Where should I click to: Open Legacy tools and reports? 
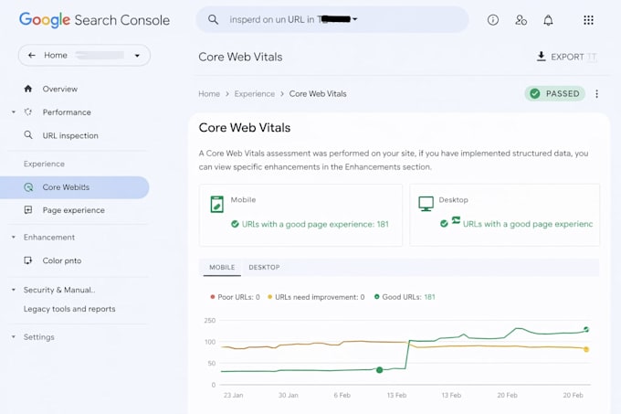coord(69,309)
